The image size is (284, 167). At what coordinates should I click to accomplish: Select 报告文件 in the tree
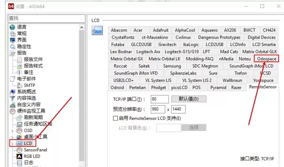[33, 59]
